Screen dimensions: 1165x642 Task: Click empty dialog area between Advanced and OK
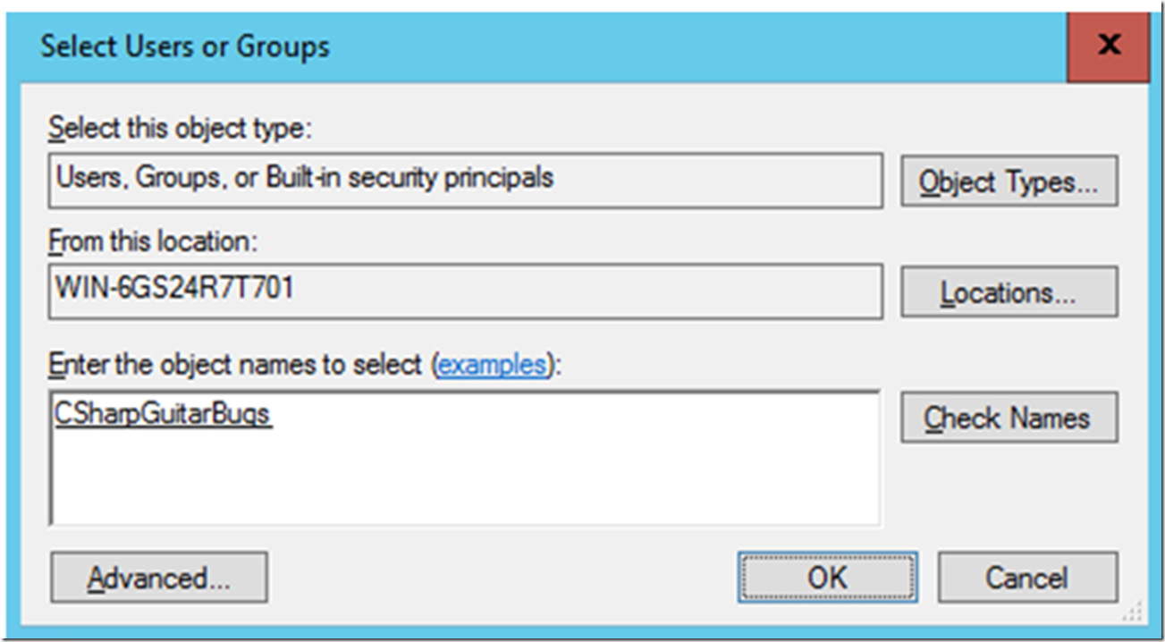(501, 577)
